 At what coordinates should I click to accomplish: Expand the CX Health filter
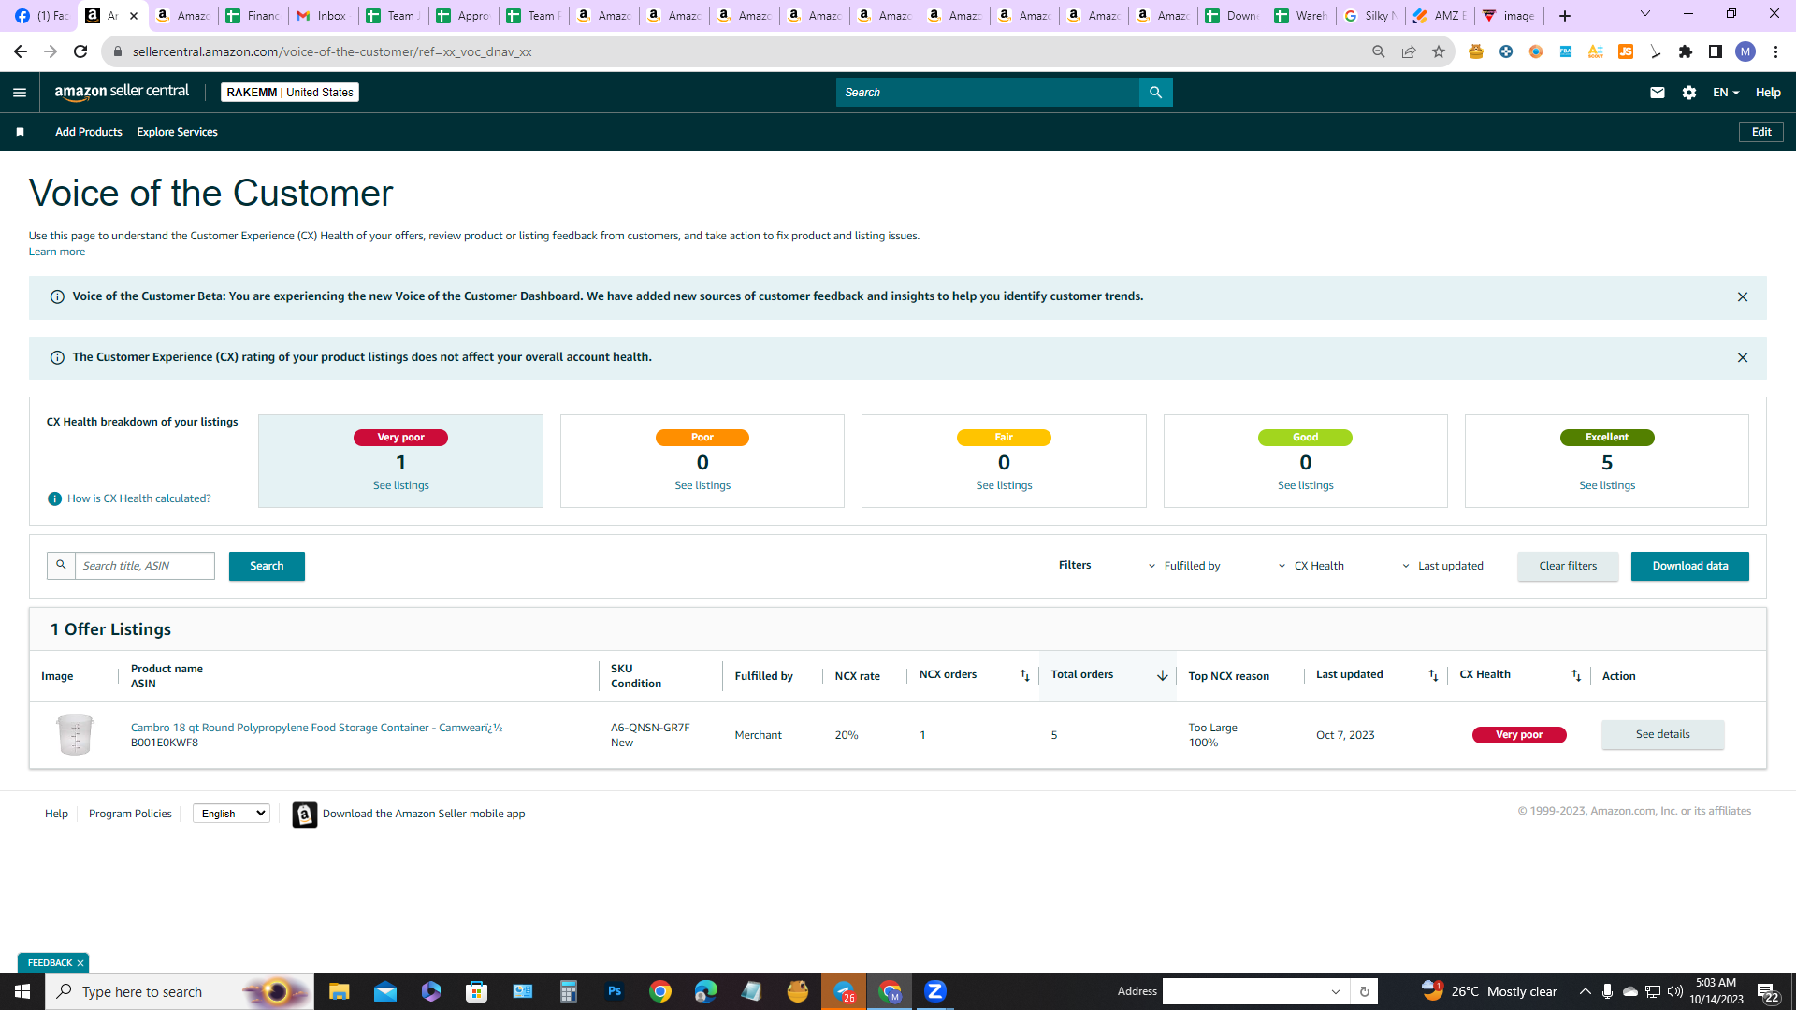[1311, 566]
